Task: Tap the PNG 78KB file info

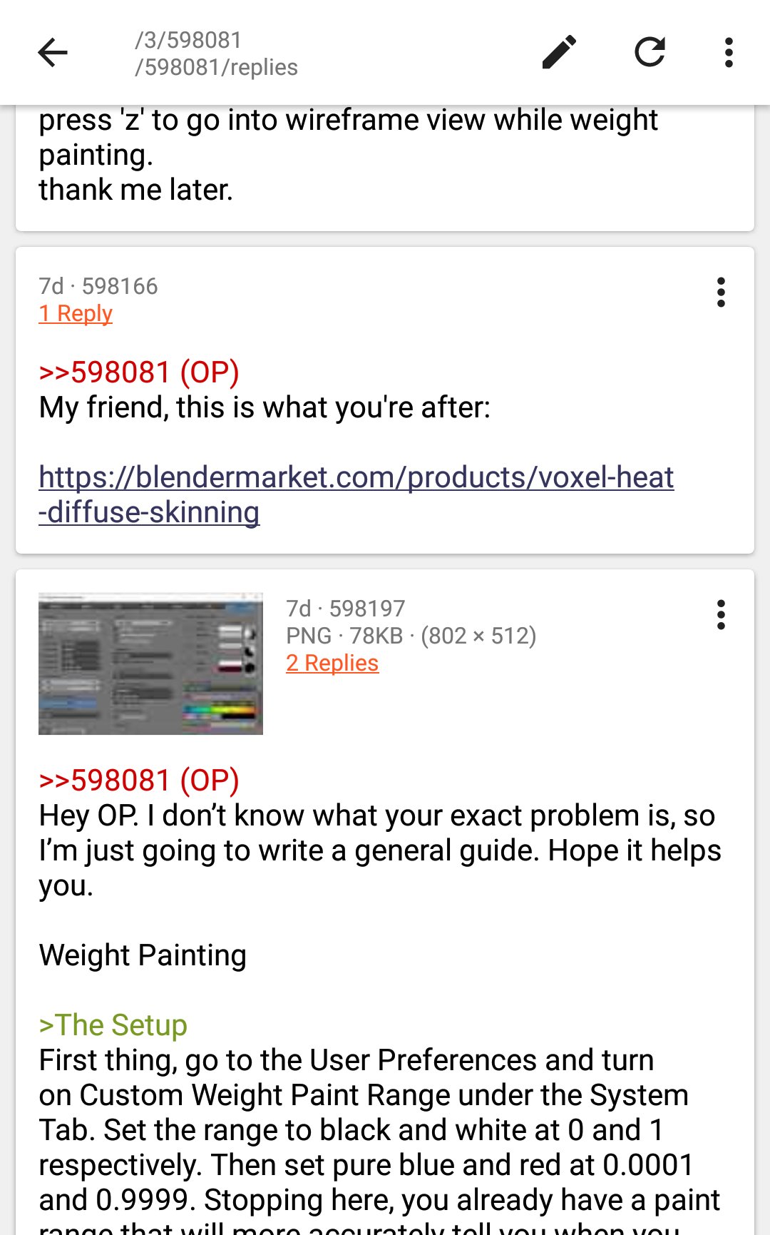Action: coord(411,636)
